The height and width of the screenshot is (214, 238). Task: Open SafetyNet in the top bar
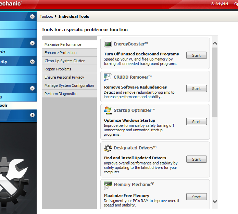(220, 4)
